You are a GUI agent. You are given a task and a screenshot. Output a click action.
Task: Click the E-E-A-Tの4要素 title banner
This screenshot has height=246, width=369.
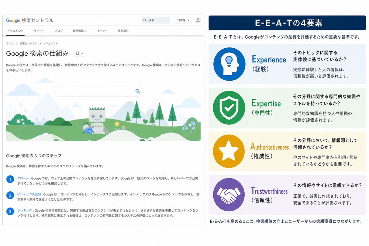pyautogui.click(x=287, y=23)
